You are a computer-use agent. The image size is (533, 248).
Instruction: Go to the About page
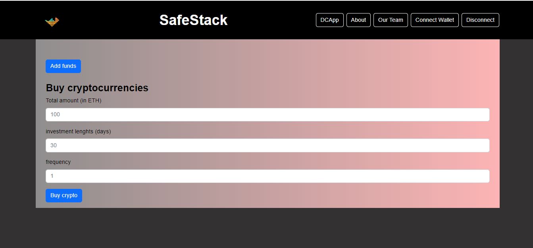358,20
